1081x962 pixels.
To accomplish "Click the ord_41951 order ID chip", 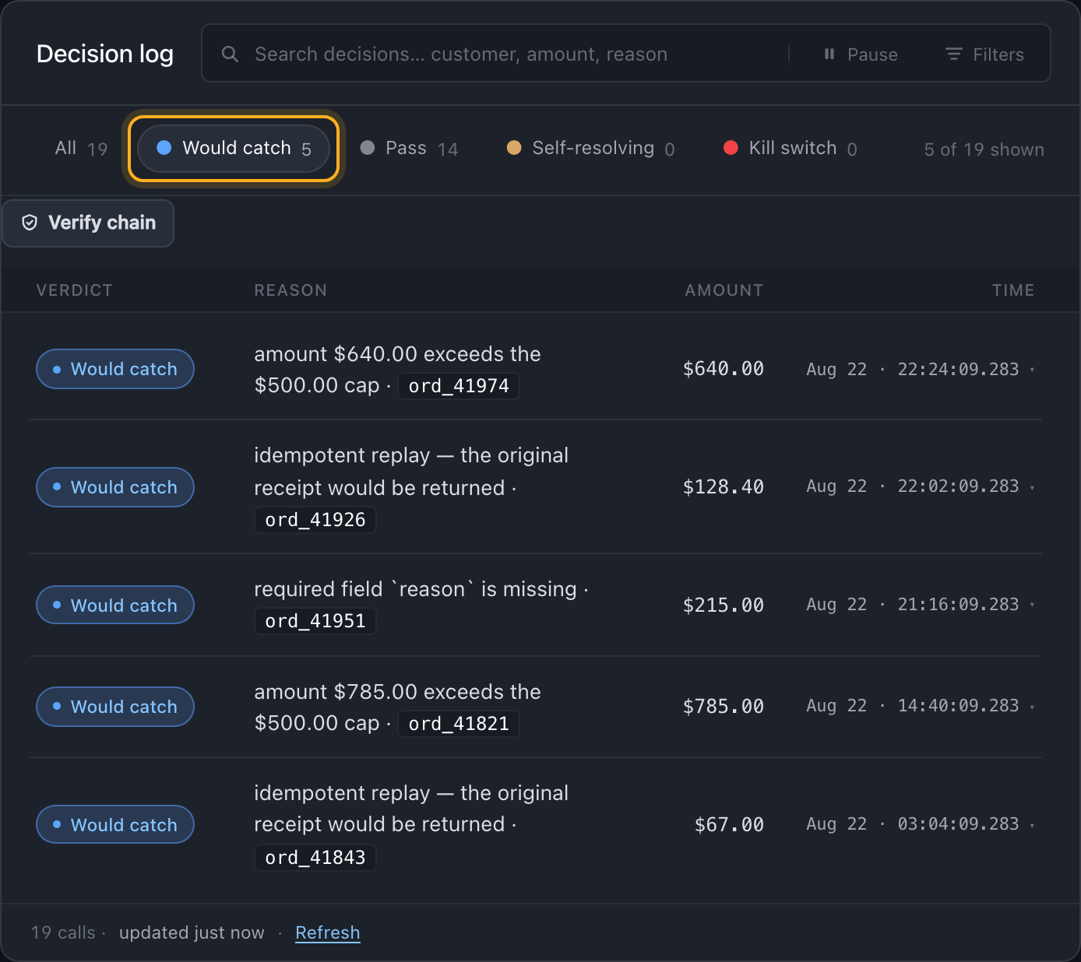I will point(315,621).
